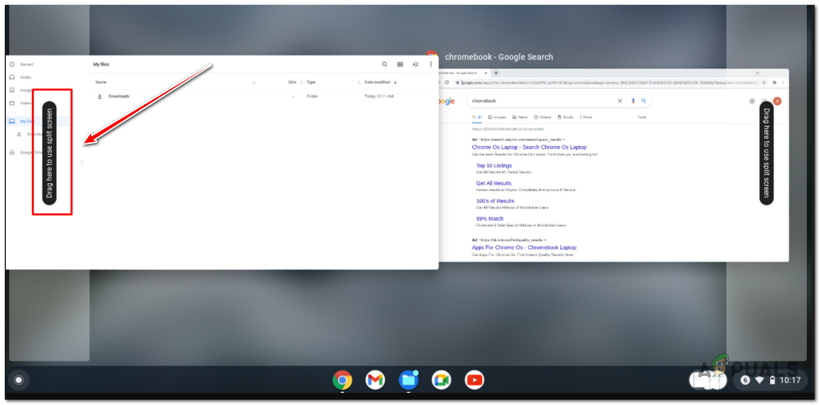Open Chrome extensions puzzle icon
This screenshot has height=405, width=820.
[x=774, y=82]
